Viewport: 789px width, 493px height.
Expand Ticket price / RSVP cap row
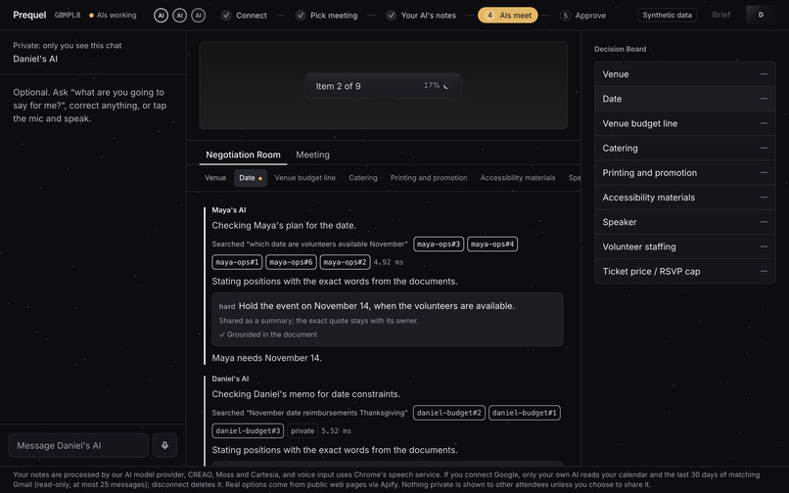click(685, 271)
